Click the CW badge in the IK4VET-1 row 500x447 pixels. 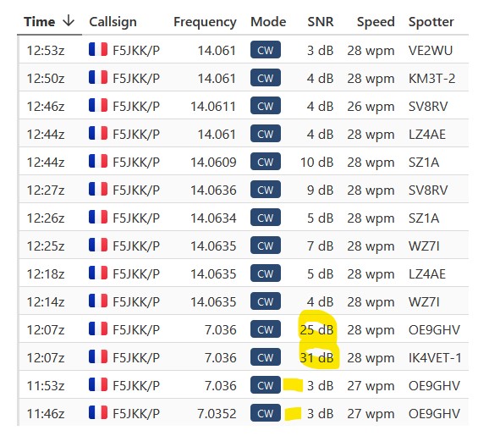[266, 357]
